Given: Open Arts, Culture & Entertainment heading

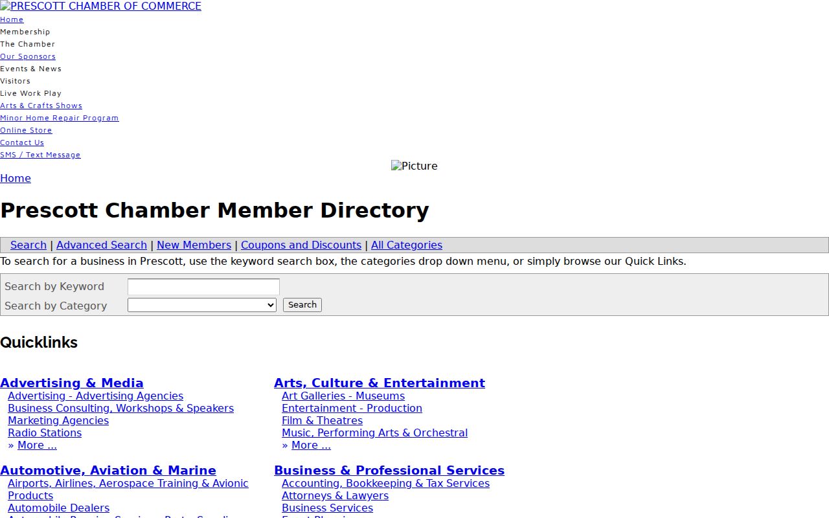Looking at the screenshot, I should [380, 383].
